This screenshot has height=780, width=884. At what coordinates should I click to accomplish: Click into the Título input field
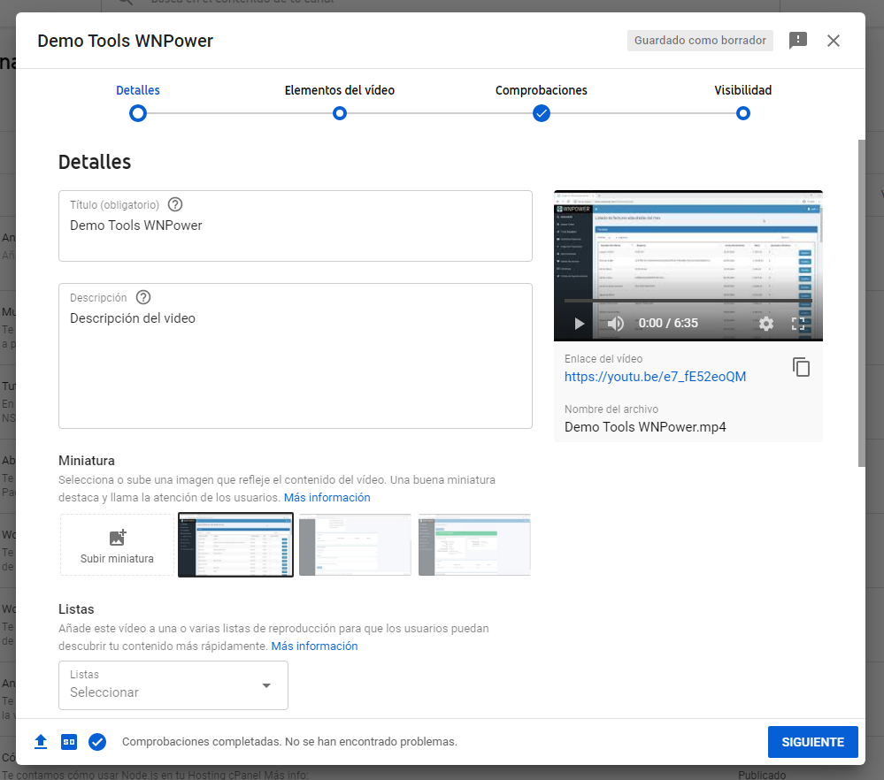tap(296, 226)
